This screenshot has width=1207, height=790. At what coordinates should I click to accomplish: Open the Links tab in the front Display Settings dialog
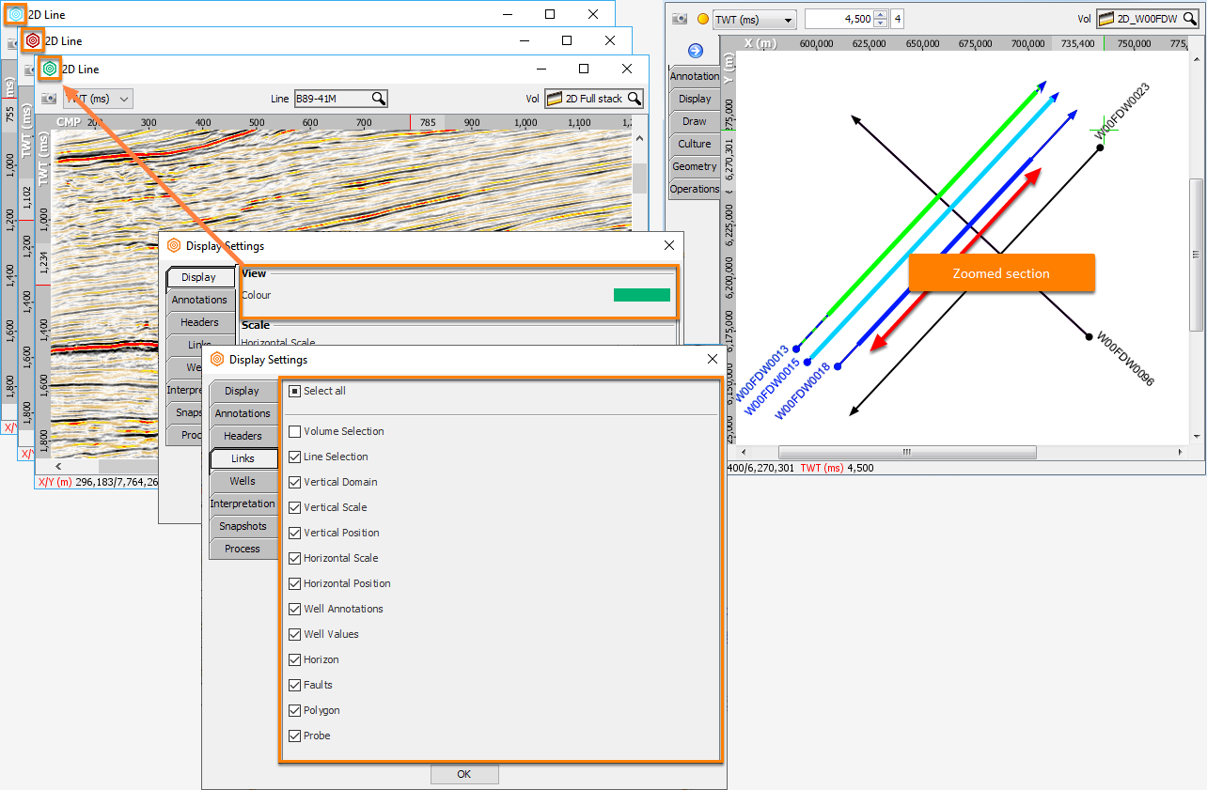pyautogui.click(x=243, y=458)
